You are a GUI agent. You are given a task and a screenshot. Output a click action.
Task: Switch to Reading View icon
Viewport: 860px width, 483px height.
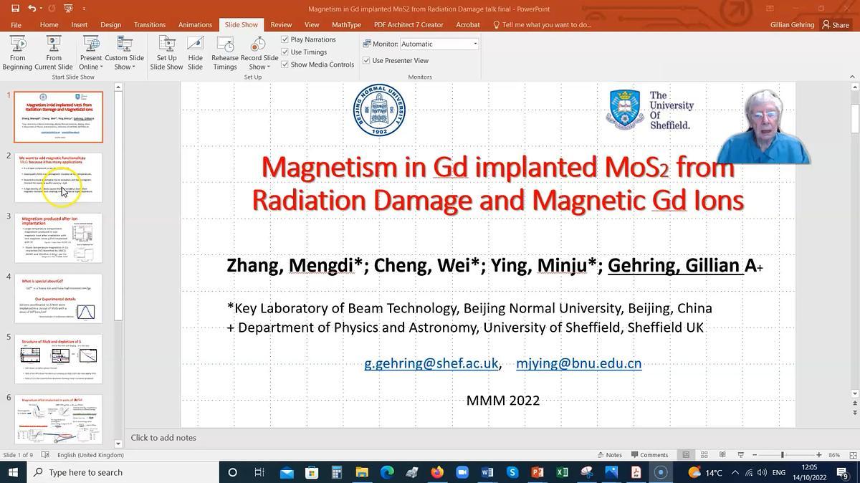click(x=722, y=455)
